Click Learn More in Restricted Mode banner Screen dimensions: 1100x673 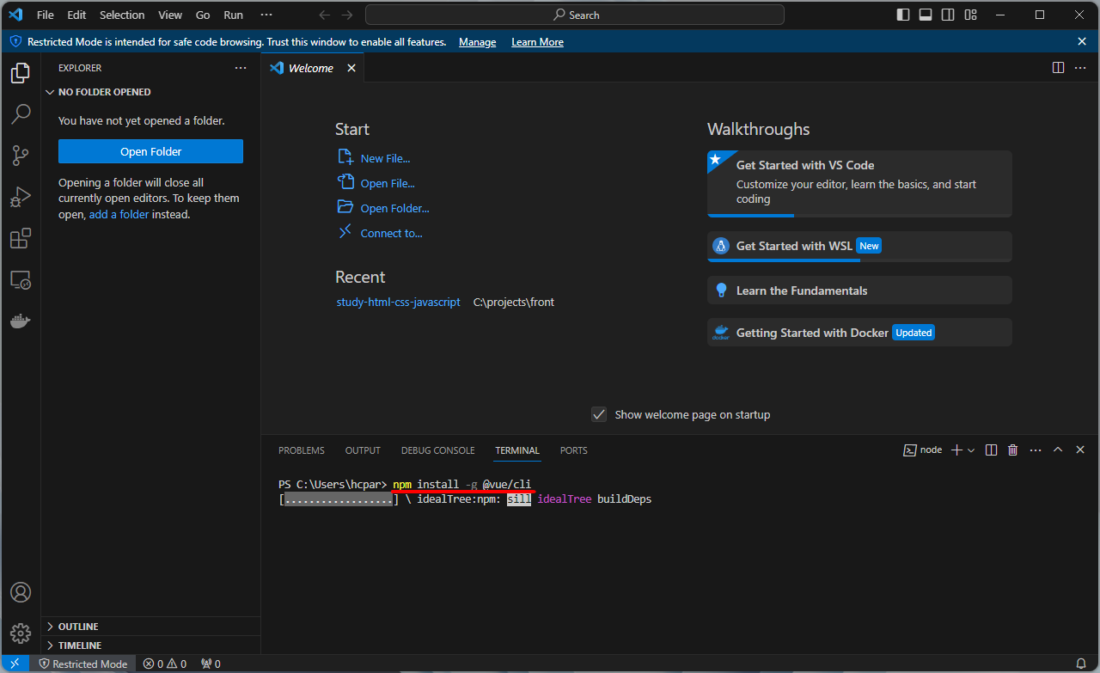[537, 42]
